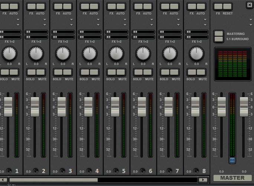Open the FX rack for track 3
Image resolution: width=254 pixels, height=186 pixels.
pyautogui.click(x=58, y=7)
